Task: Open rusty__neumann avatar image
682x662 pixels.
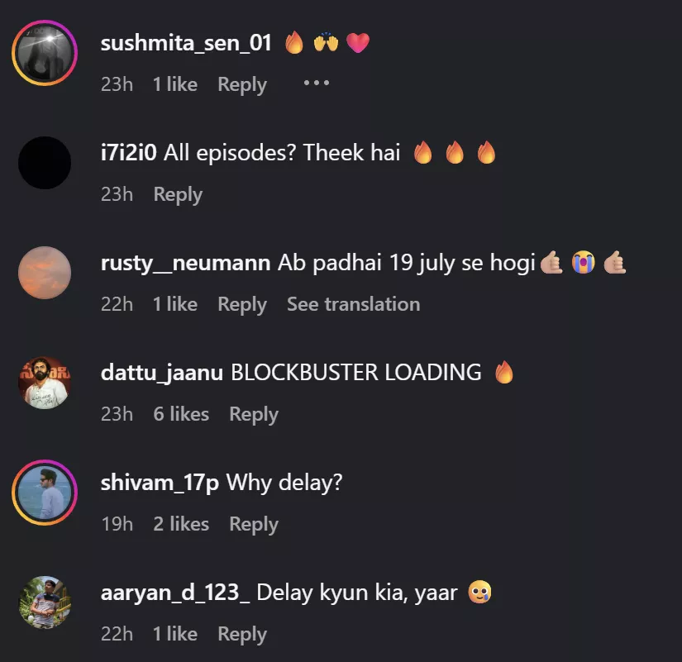Action: pyautogui.click(x=45, y=273)
